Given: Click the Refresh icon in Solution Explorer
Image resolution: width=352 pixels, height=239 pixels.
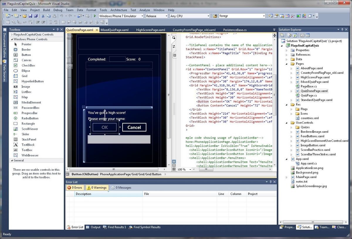Looking at the screenshot, I should (x=295, y=35).
